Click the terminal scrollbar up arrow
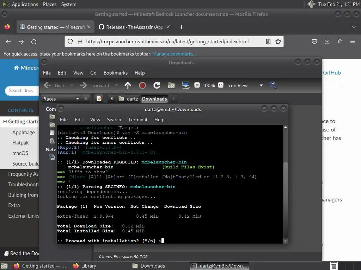361x270 pixels. coord(286,127)
